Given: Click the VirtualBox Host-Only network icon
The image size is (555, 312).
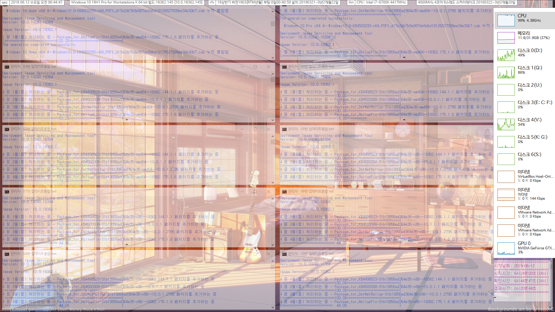Looking at the screenshot, I should (505, 177).
